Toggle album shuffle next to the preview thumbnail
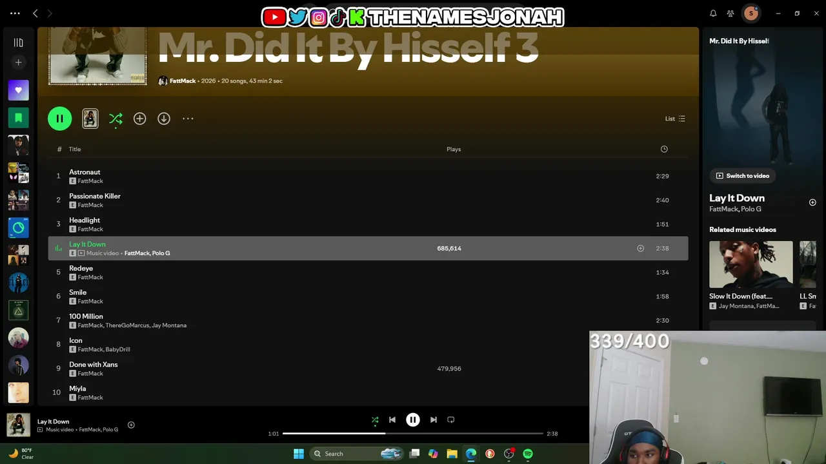This screenshot has height=464, width=826. 116,119
